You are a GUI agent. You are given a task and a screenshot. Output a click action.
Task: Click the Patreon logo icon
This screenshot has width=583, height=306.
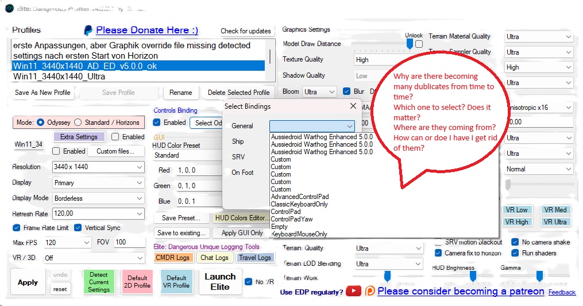point(370,291)
